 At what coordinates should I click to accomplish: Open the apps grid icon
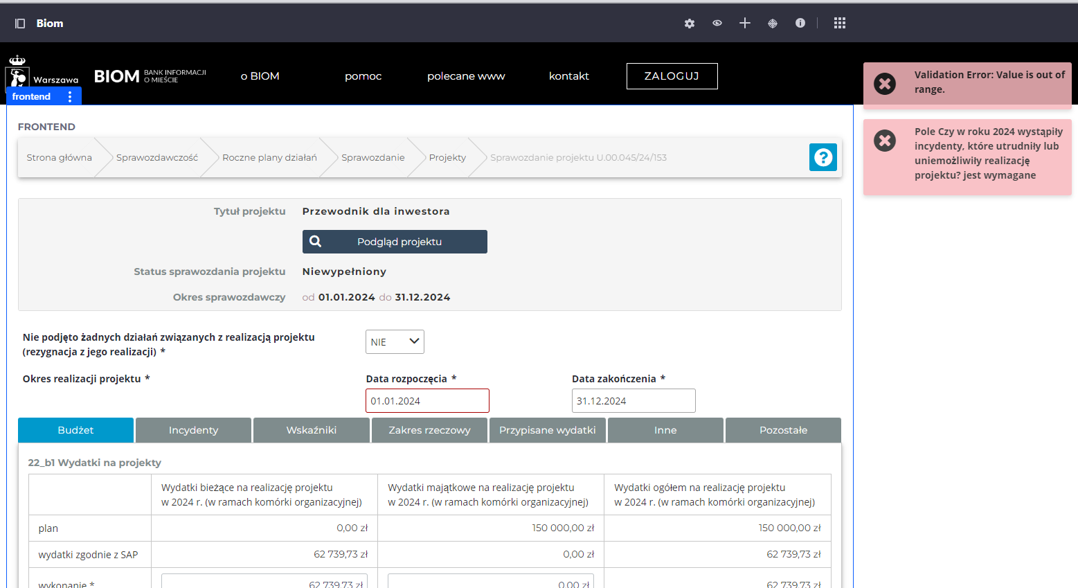tap(840, 24)
